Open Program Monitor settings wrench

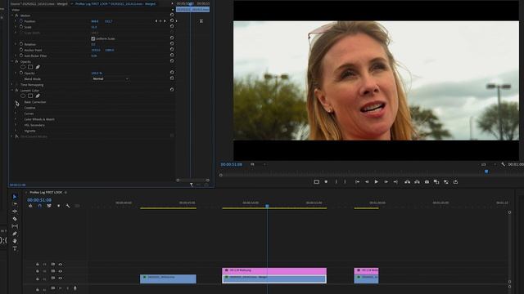coord(503,164)
